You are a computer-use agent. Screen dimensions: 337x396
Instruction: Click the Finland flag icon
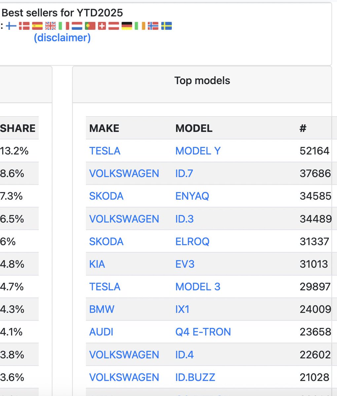(x=11, y=26)
